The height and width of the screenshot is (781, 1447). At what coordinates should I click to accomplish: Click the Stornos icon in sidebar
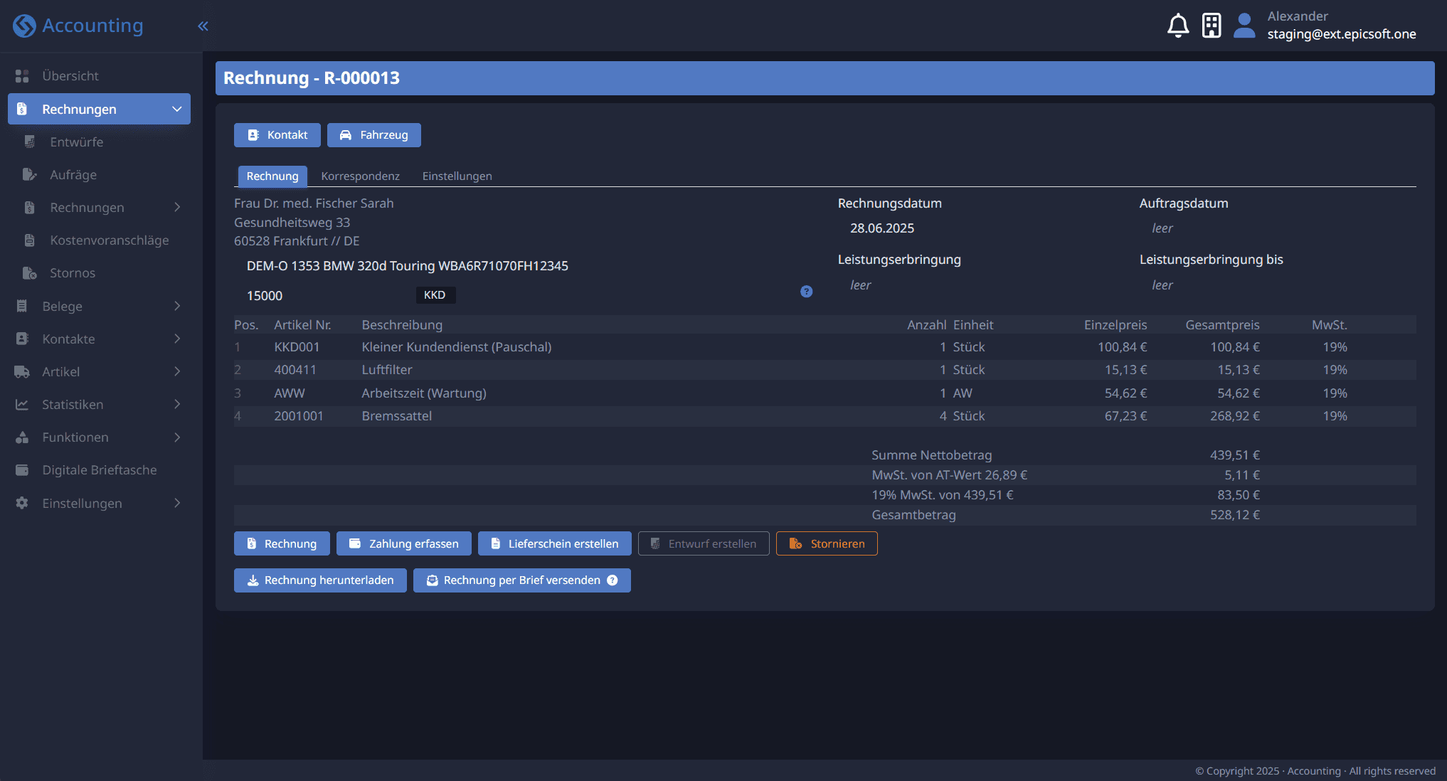tap(30, 273)
